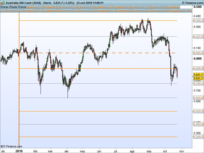This screenshot has height=153, width=204.
Task: Select the '5.831,7 (-1,35%)' price readout
Action: coord(64,3)
